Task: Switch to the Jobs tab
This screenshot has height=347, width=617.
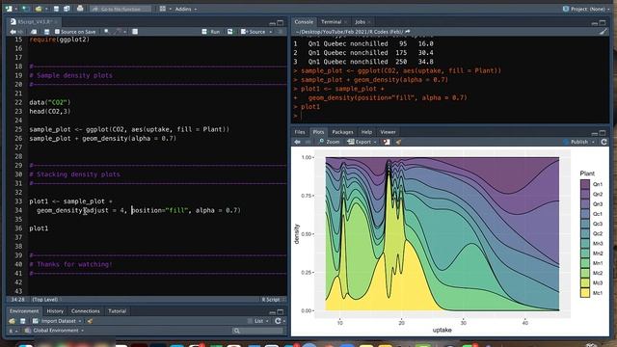Action: click(x=360, y=22)
